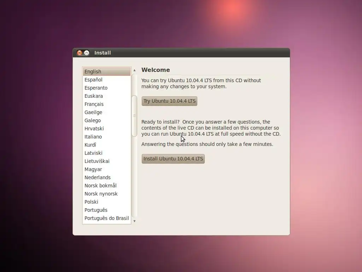
Task: Choose Português language
Action: (107, 210)
